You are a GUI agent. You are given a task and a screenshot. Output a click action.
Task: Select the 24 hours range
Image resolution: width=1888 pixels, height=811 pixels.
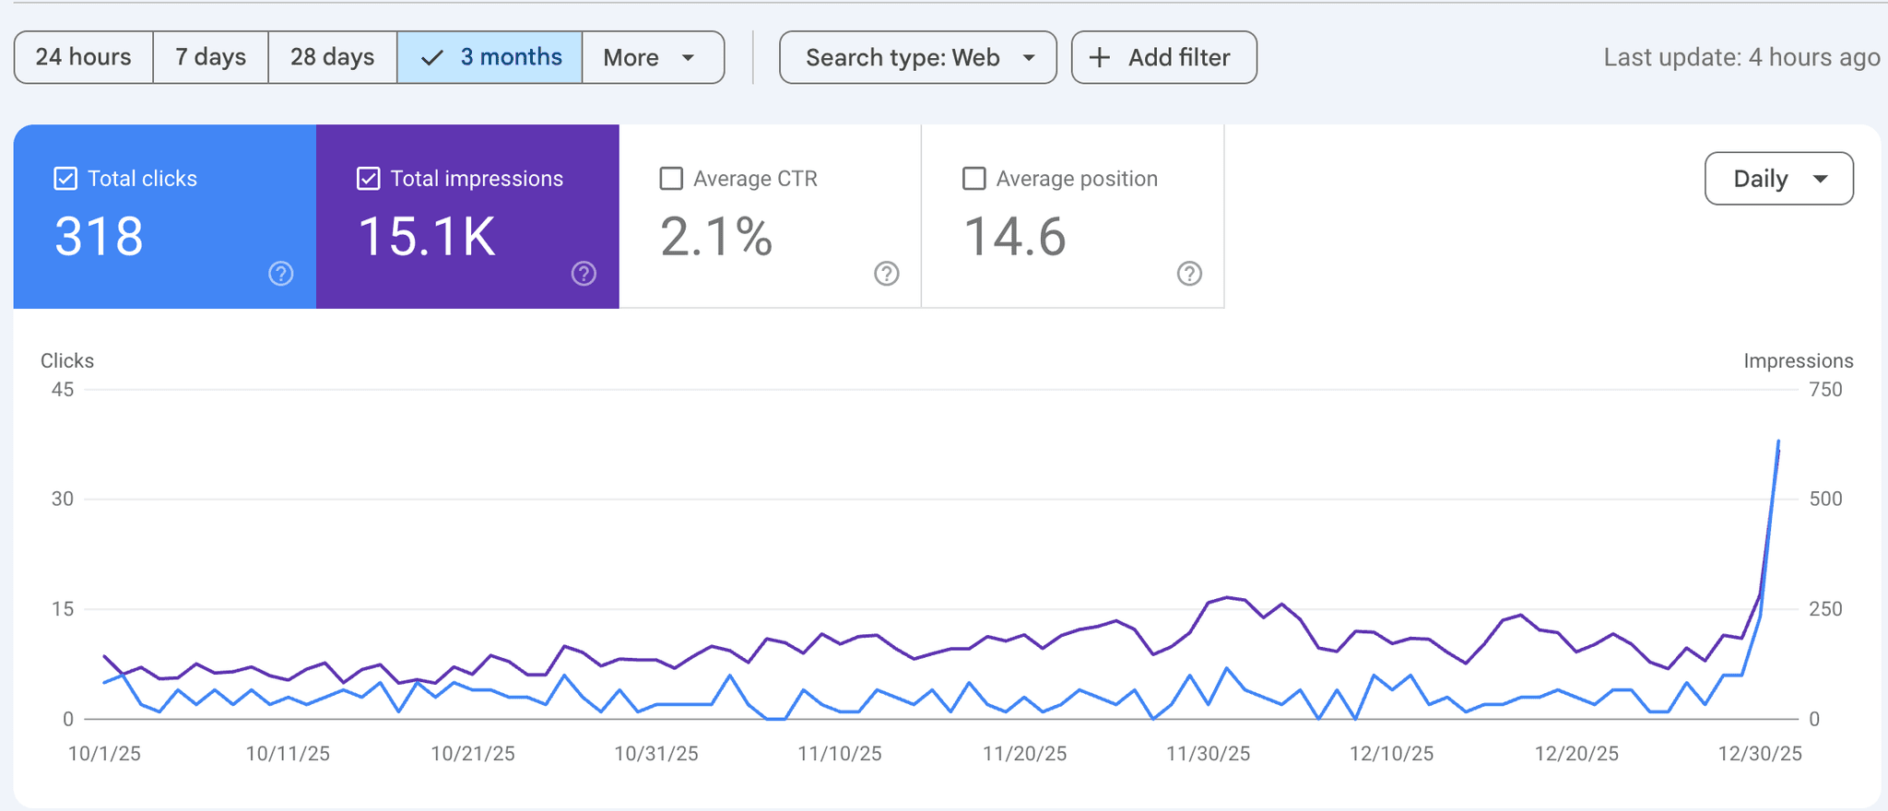click(84, 57)
